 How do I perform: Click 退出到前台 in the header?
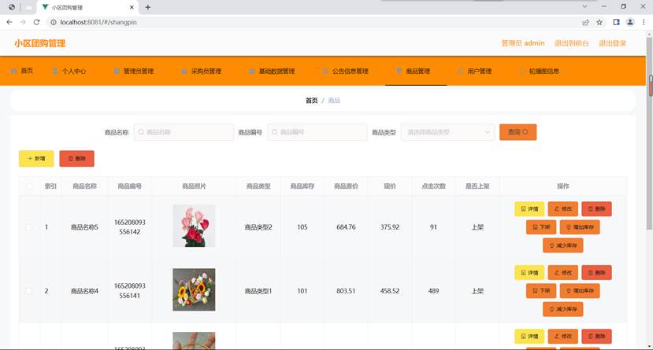[571, 43]
